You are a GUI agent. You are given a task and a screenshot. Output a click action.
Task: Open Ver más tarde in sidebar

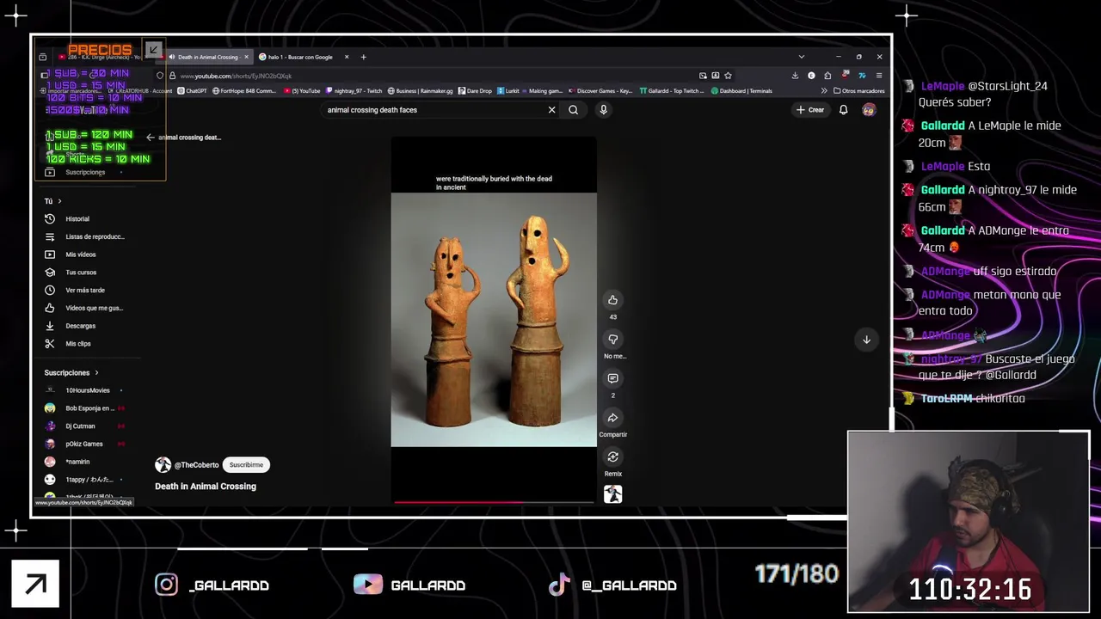[x=84, y=291]
